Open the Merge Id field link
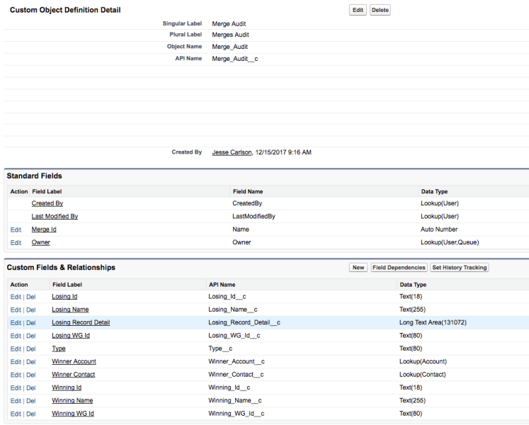The height and width of the screenshot is (425, 529). point(44,229)
